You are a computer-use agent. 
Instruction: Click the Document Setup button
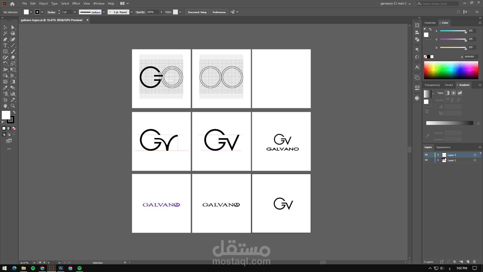tap(197, 12)
